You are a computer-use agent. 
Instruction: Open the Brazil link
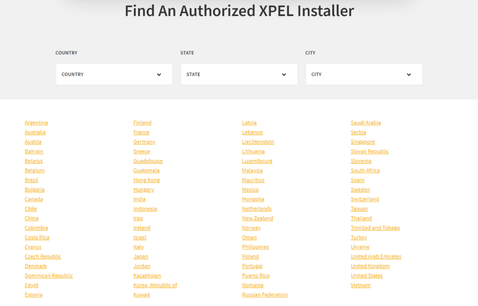pos(31,180)
